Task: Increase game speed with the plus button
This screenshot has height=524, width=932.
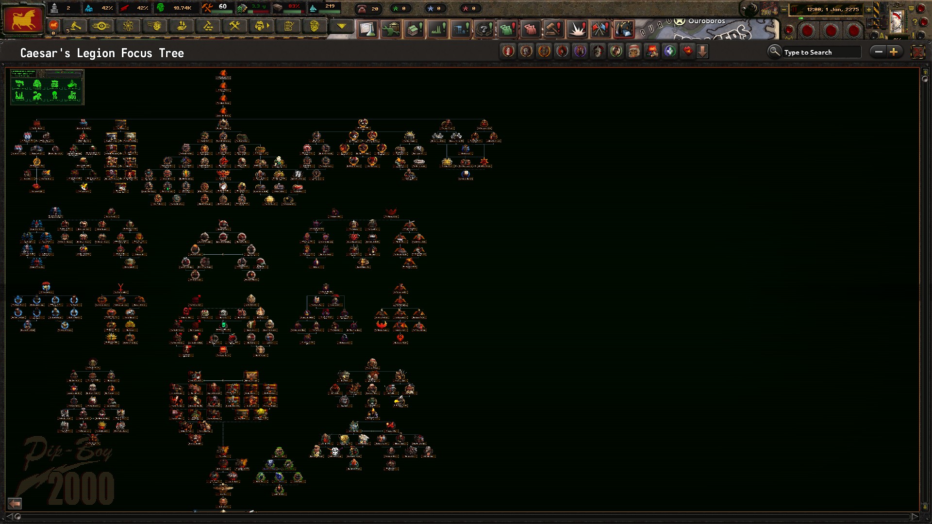Action: coord(869,9)
